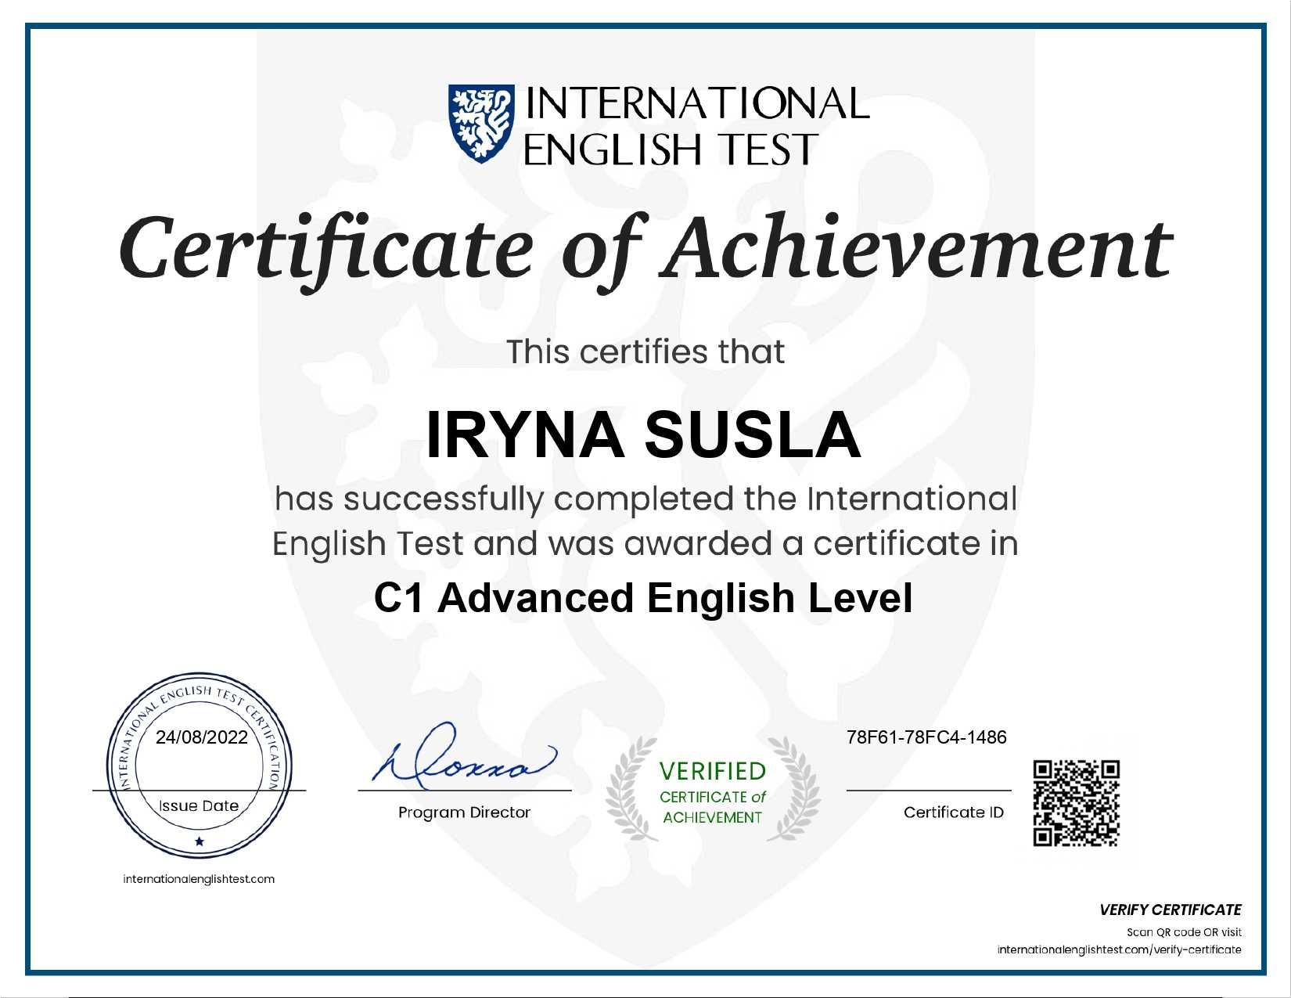Click the 'This certifies that' line
The width and height of the screenshot is (1291, 998).
point(645,351)
